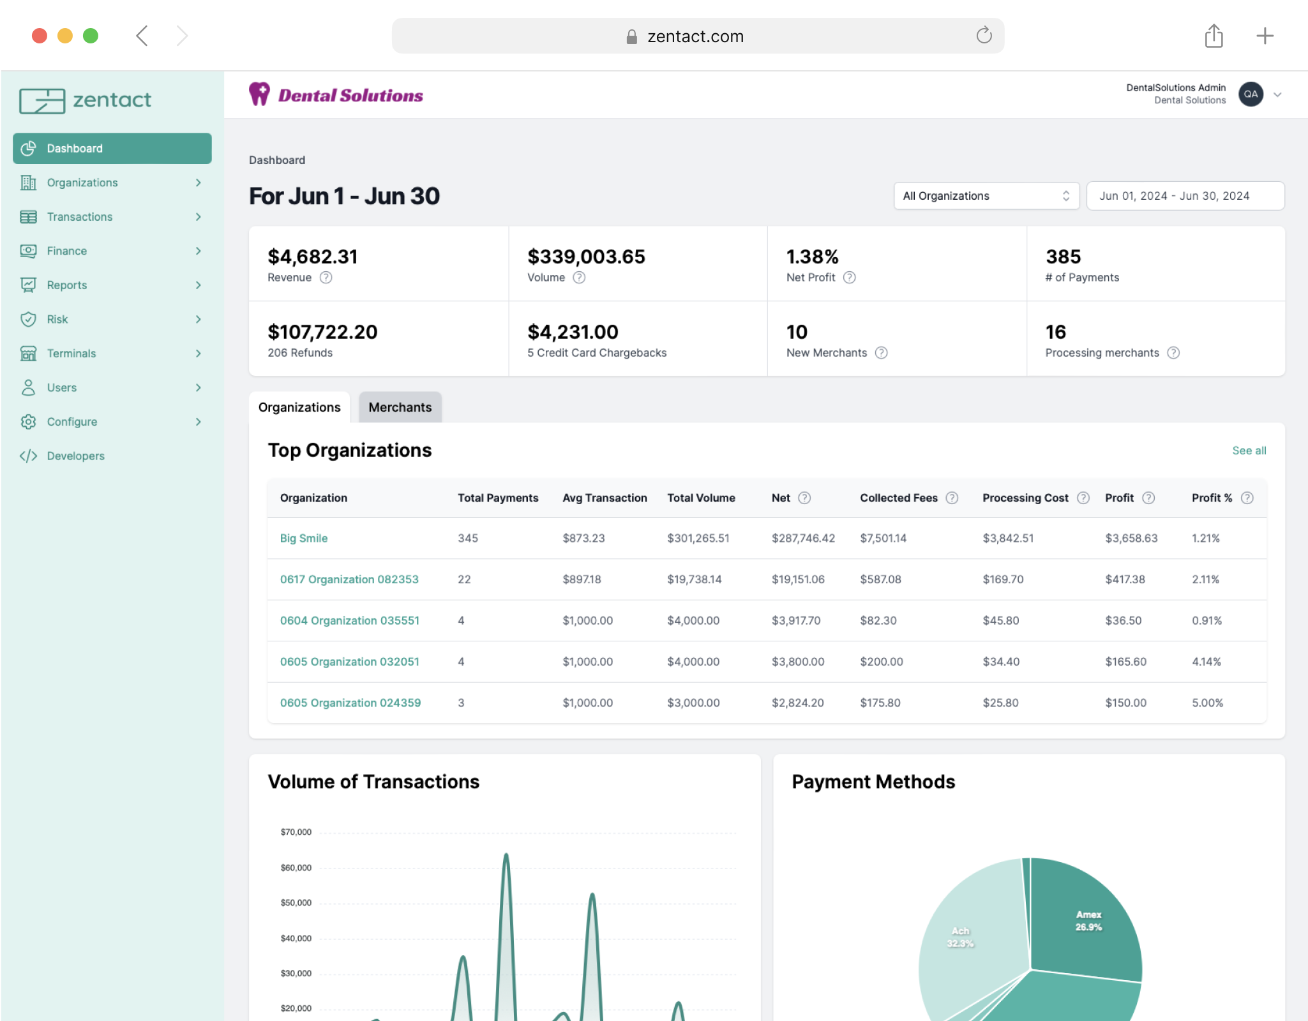Click the New Merchants help question icon
This screenshot has height=1021, width=1308.
pos(881,353)
